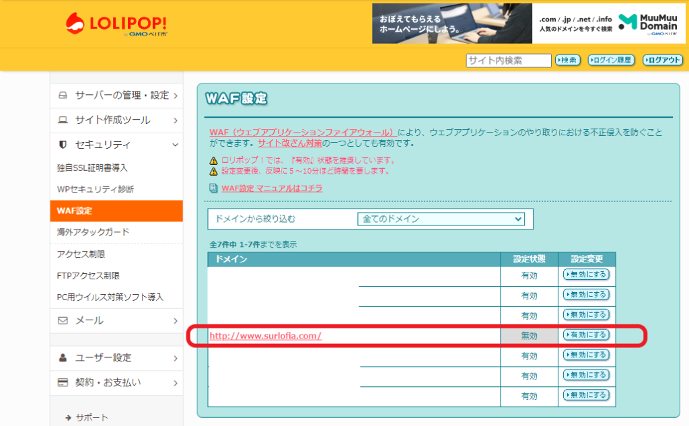The image size is (689, 426).
Task: Click the サイト内検索 search field
Action: point(508,61)
